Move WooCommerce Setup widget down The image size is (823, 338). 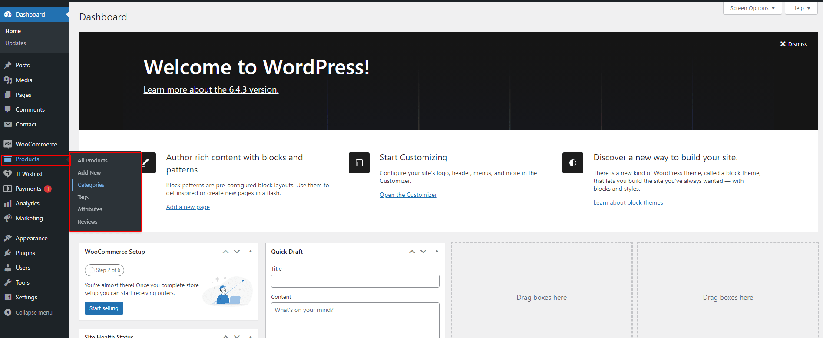237,252
